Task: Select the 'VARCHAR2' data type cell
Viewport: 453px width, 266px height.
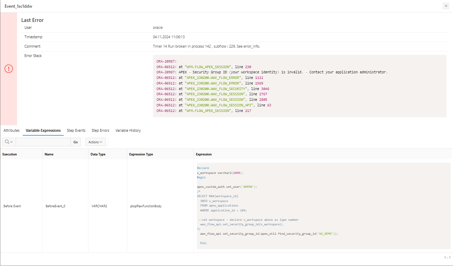Action: tap(99, 206)
